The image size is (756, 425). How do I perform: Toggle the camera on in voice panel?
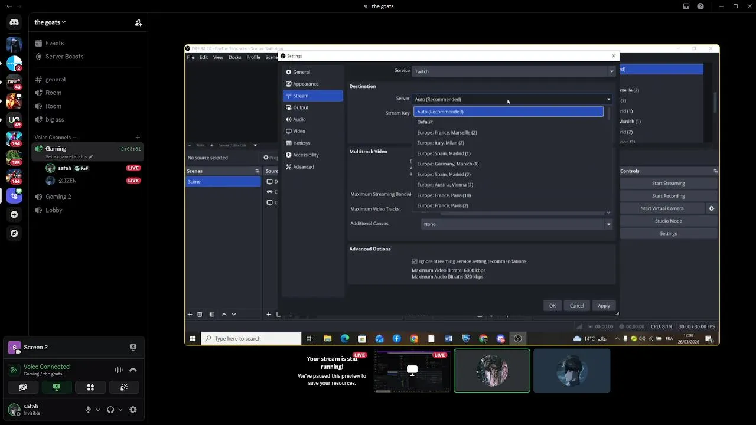pyautogui.click(x=23, y=387)
